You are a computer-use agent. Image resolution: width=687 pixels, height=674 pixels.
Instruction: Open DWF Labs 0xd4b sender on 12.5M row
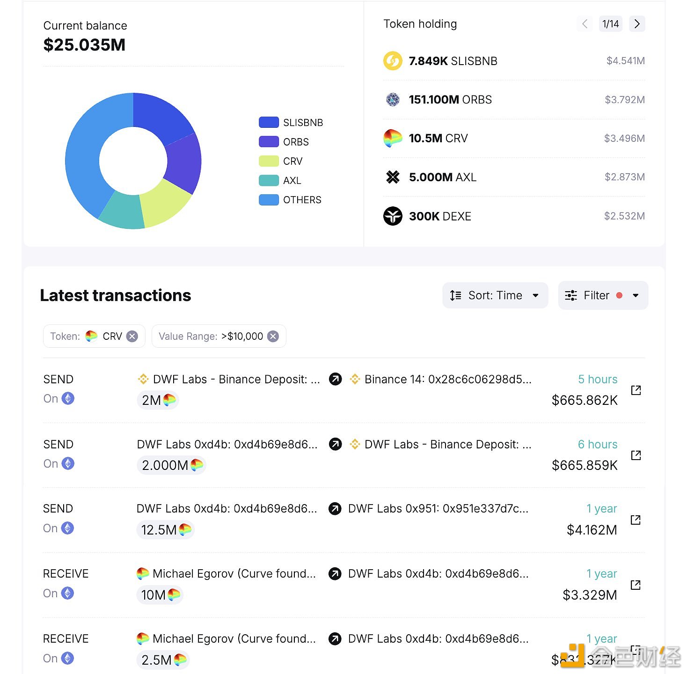227,508
